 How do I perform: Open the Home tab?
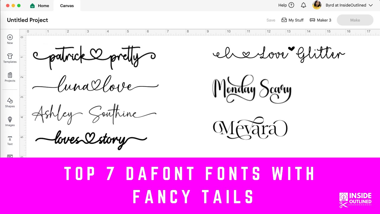click(40, 6)
